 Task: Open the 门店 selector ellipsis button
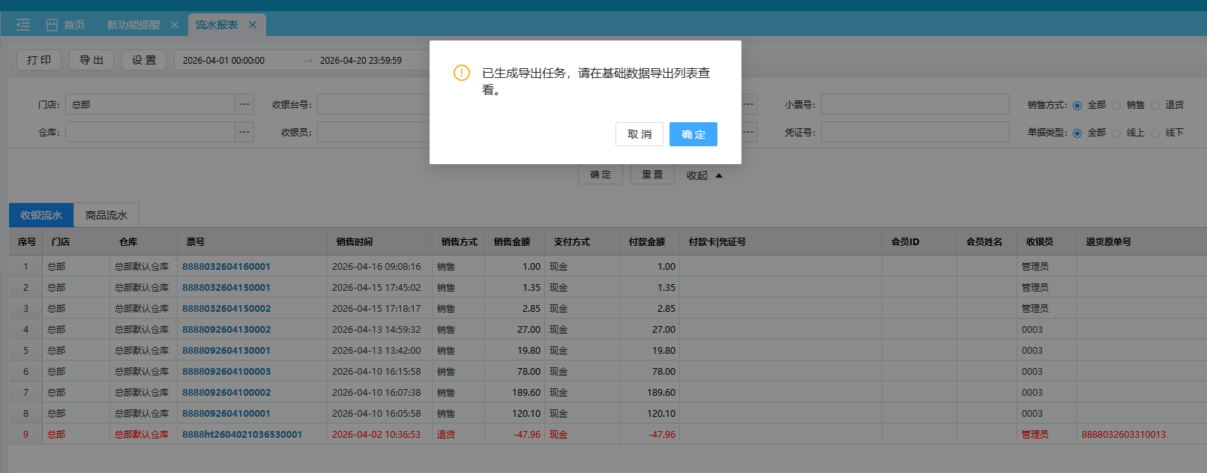point(244,104)
